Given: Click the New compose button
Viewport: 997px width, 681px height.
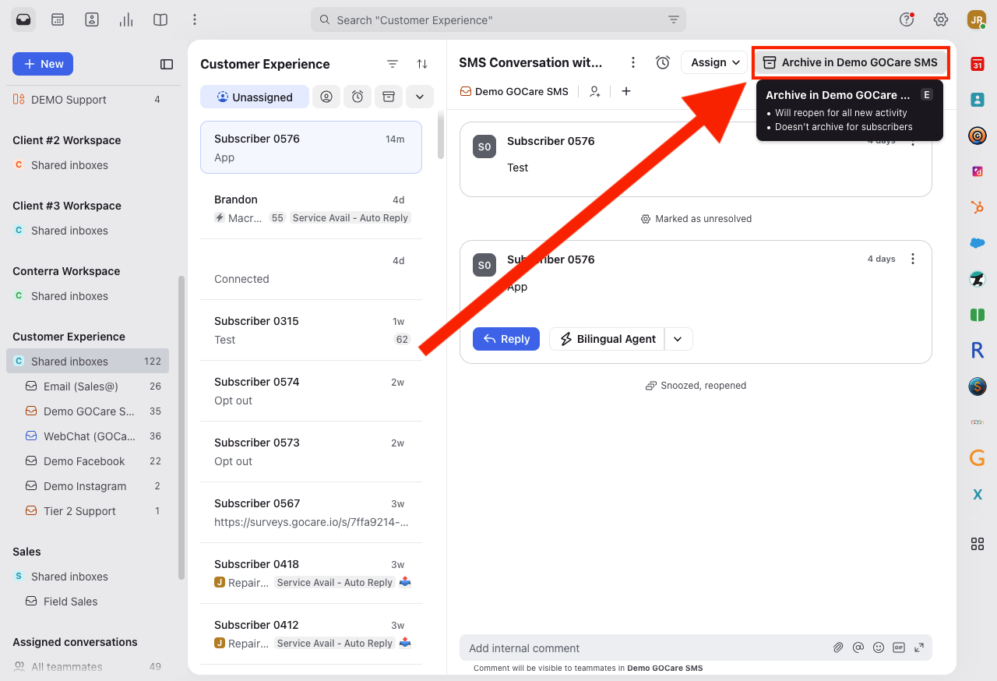Looking at the screenshot, I should [43, 64].
